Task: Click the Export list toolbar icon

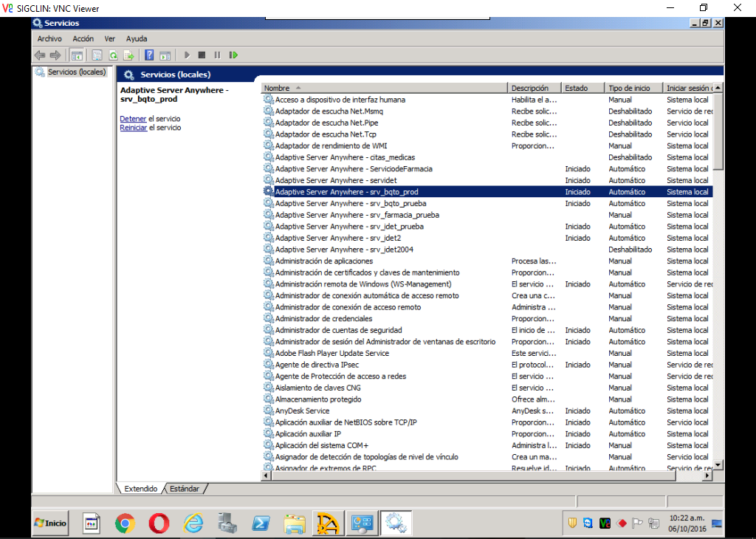Action: pyautogui.click(x=128, y=55)
